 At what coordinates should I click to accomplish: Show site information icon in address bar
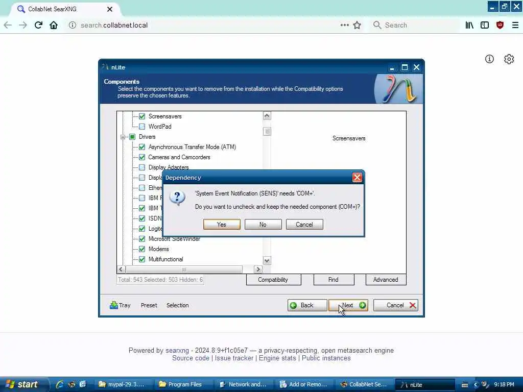[73, 25]
